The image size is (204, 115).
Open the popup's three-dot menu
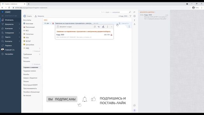tap(107, 27)
